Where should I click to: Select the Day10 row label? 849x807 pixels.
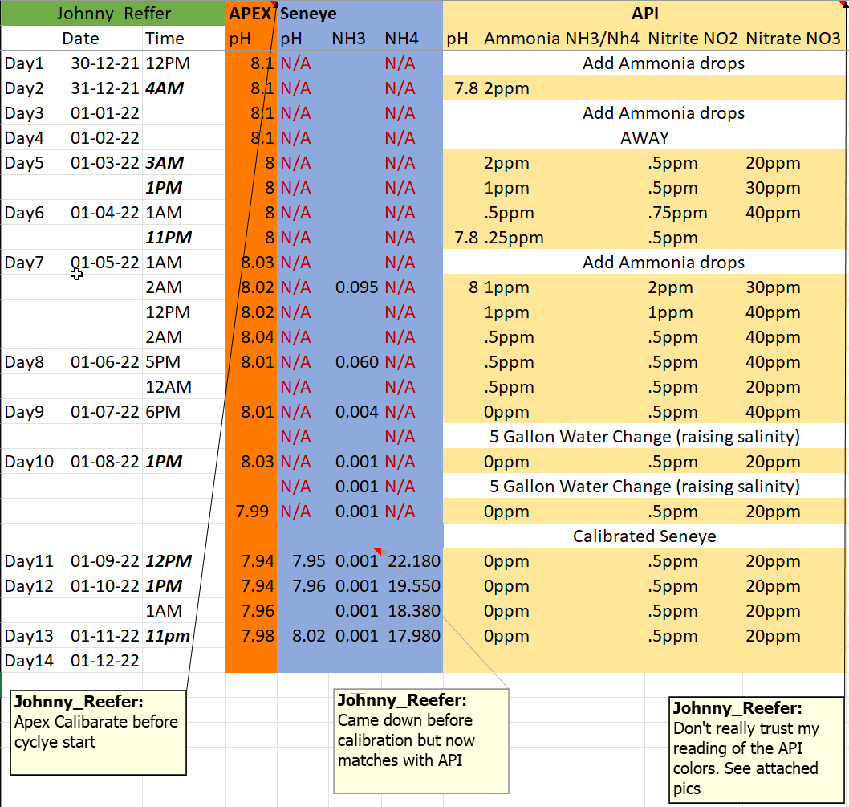(29, 463)
